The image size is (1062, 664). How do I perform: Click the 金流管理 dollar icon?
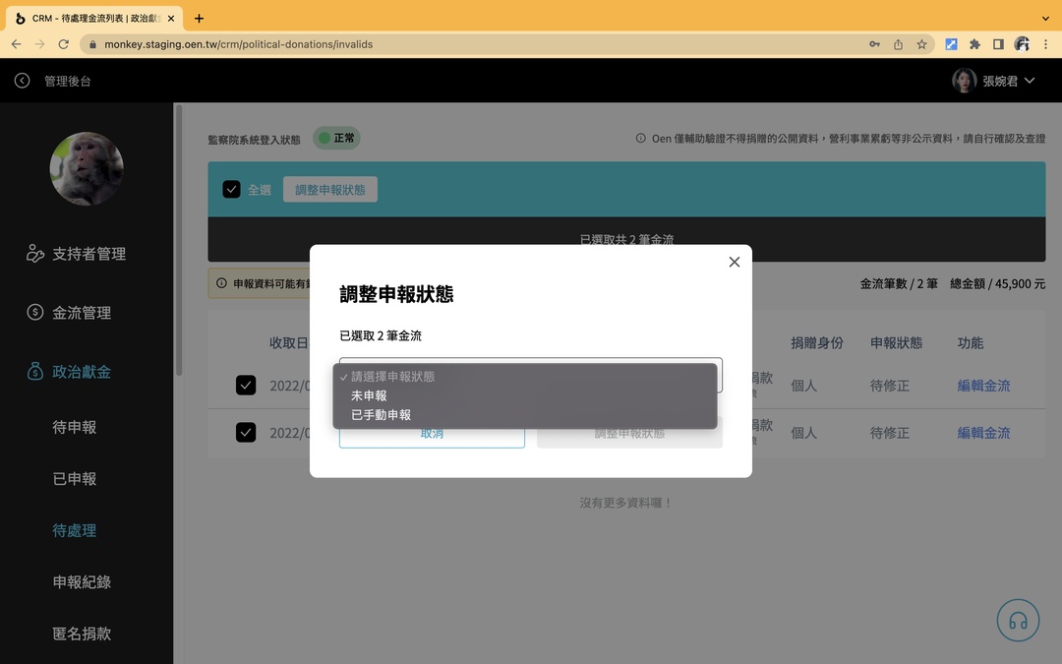(x=36, y=312)
